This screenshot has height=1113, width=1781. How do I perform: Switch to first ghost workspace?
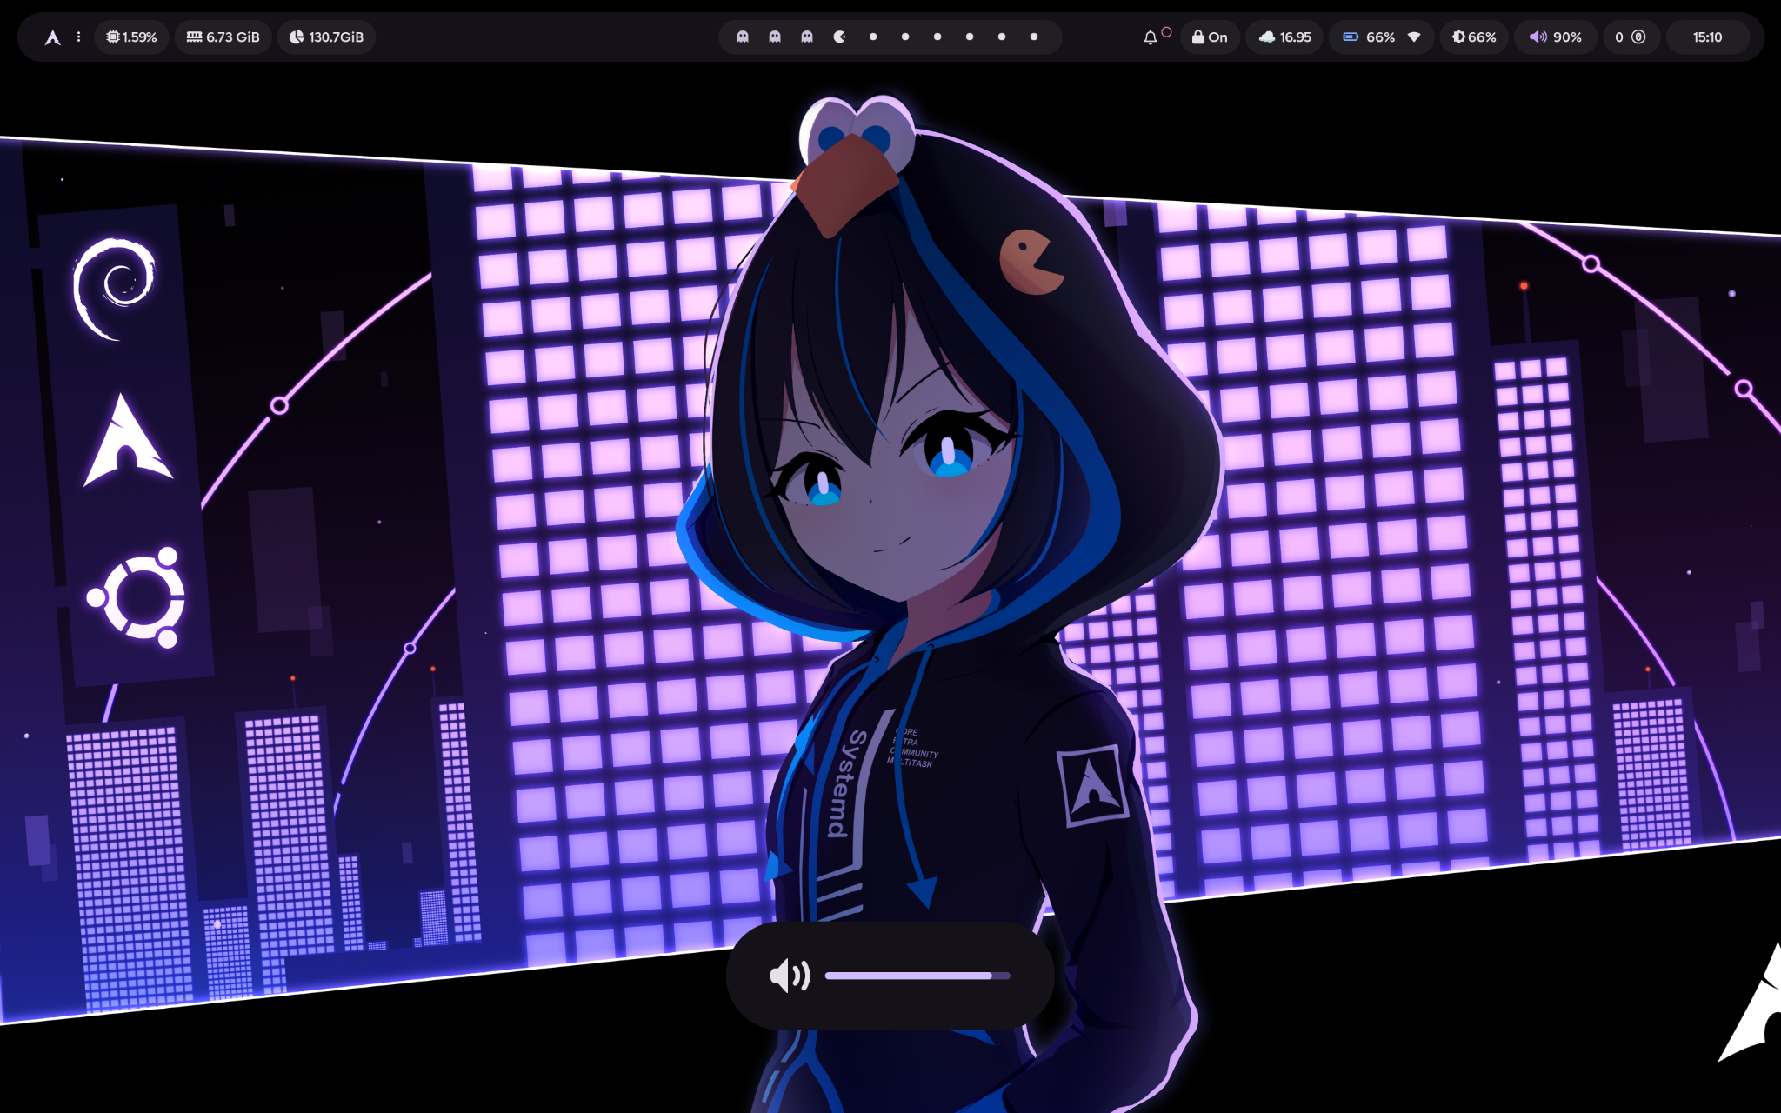pos(743,37)
